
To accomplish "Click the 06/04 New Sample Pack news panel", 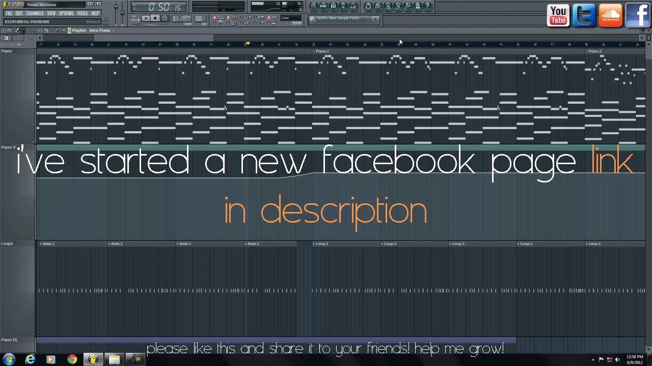I will coord(344,19).
